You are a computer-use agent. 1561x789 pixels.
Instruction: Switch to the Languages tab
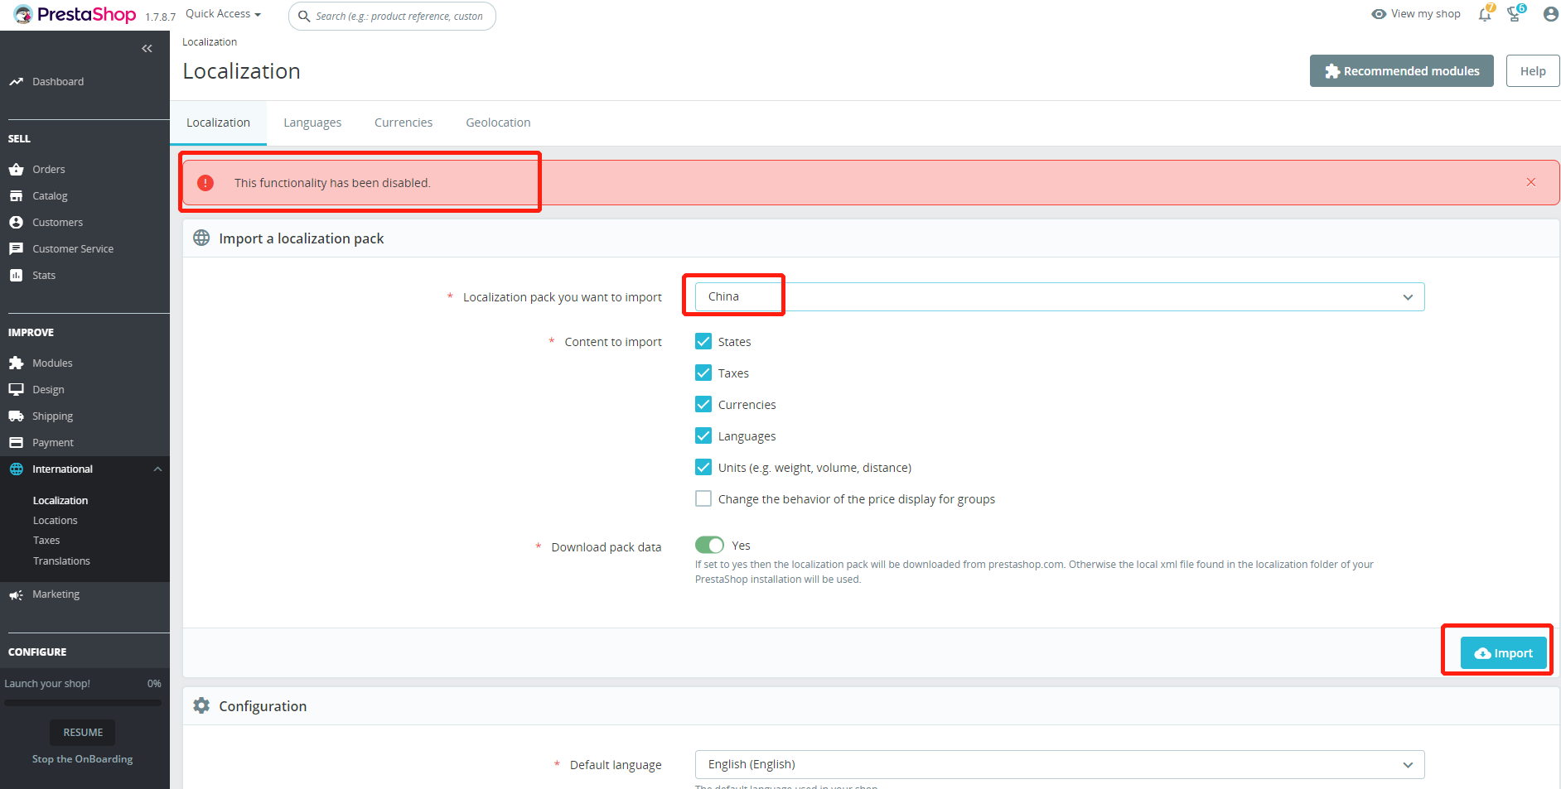click(x=312, y=123)
